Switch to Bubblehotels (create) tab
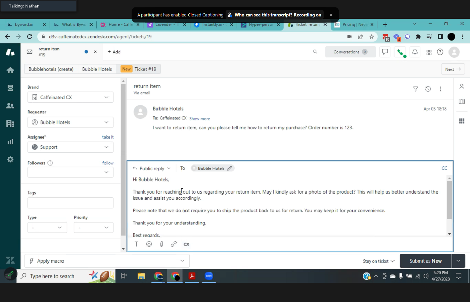The image size is (470, 302). click(x=51, y=69)
